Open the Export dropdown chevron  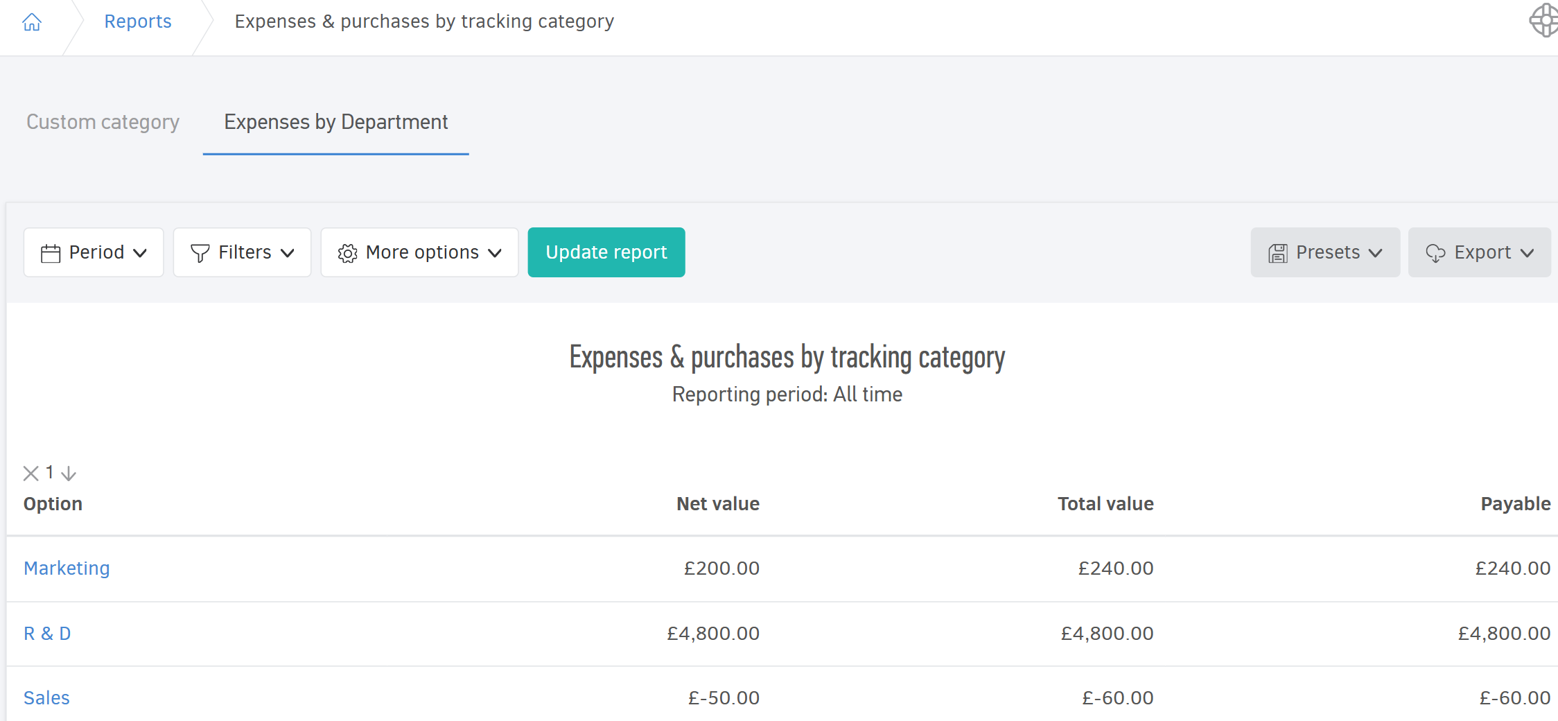[1528, 253]
